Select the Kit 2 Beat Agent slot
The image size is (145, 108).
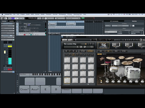[x=116, y=45]
